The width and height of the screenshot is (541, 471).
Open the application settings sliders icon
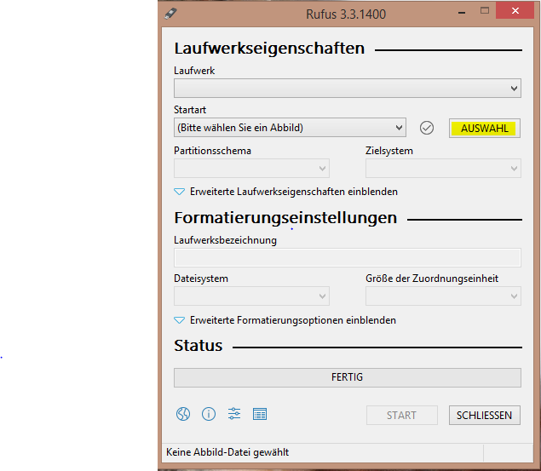click(234, 414)
